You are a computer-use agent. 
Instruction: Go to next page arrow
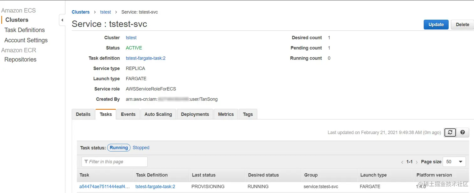pyautogui.click(x=417, y=162)
